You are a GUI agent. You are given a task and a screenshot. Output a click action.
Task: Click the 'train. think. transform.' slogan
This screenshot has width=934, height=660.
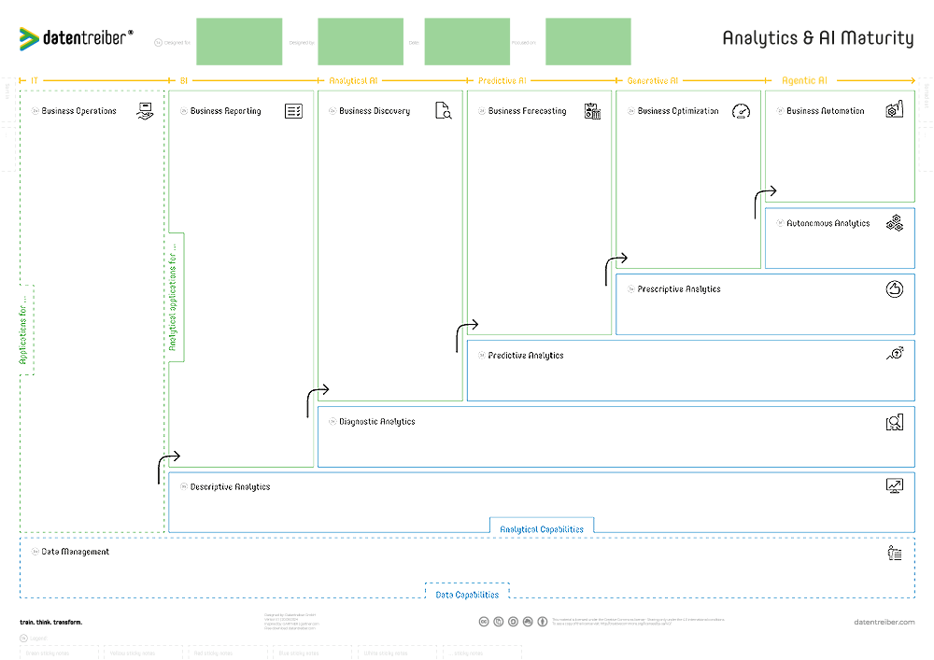click(x=51, y=623)
